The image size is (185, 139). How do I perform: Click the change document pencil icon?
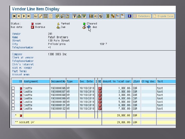[41, 16]
